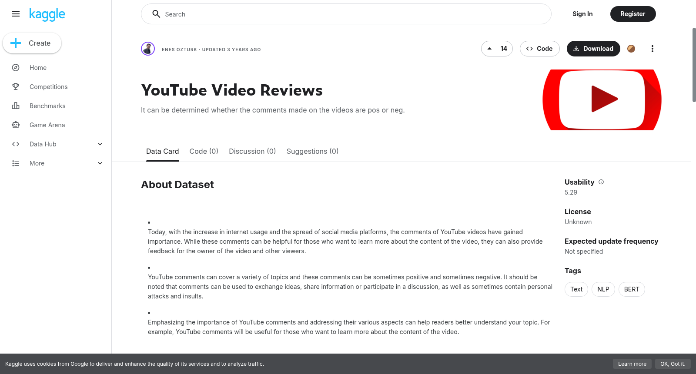Click the License value Unknown

tap(578, 222)
